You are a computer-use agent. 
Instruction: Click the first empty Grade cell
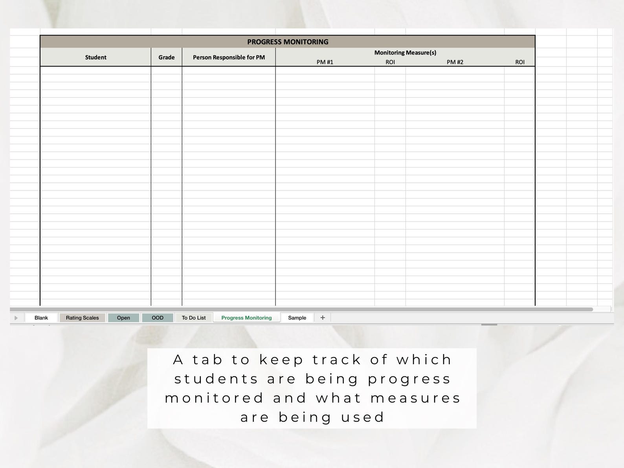(167, 70)
